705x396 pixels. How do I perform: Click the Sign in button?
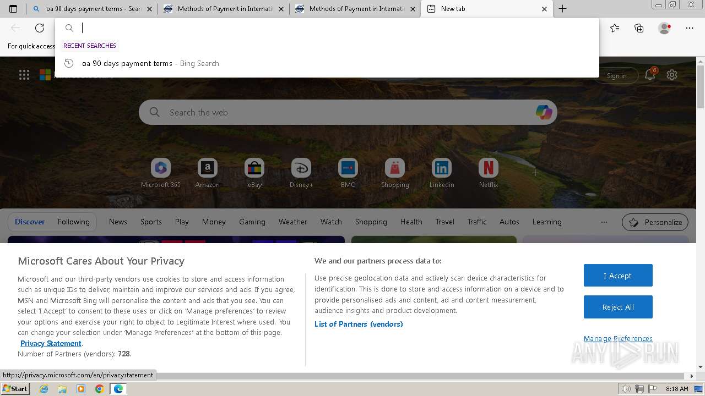[616, 76]
